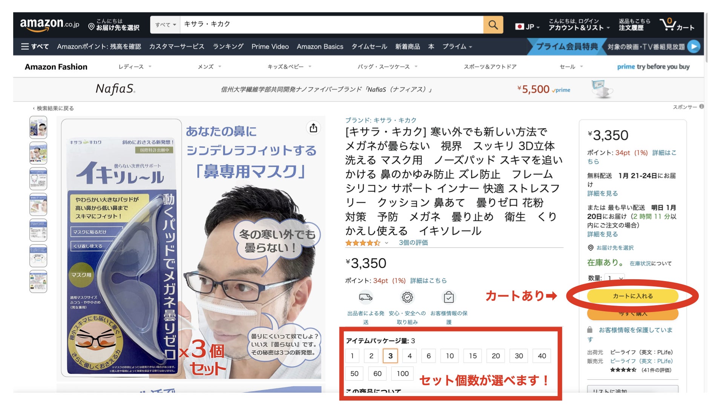The height and width of the screenshot is (407, 724).
Task: Click the delivery location pin icon in header
Action: 91,26
